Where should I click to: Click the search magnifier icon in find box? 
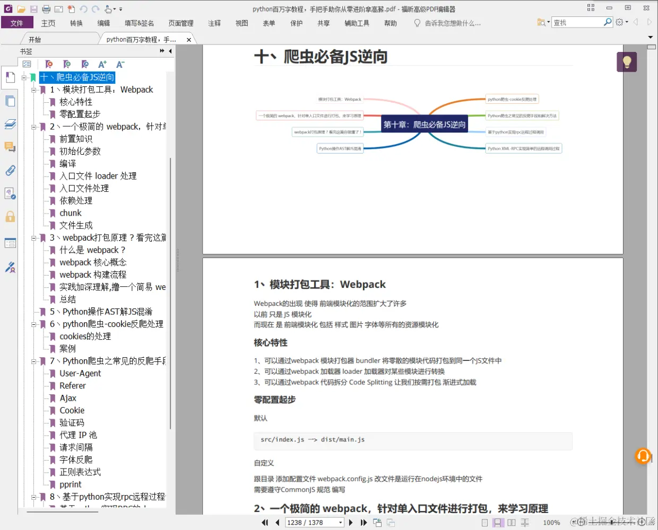(608, 22)
